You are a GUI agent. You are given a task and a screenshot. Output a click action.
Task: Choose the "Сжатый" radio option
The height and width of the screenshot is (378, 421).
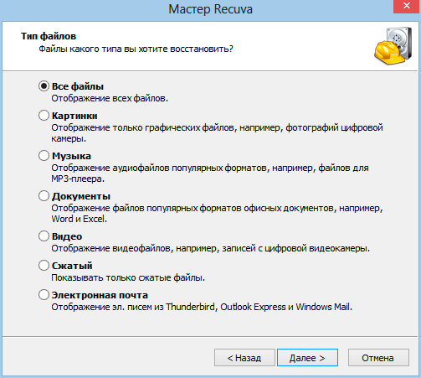[44, 266]
